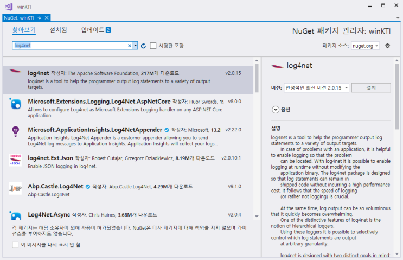Screen dimensions: 403x260
Task: Clear the log4net search text
Action: coord(130,46)
